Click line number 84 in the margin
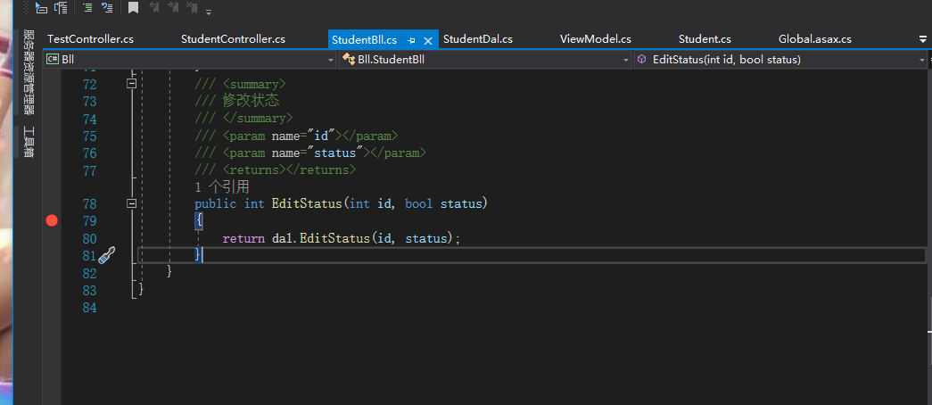The image size is (932, 405). point(90,308)
